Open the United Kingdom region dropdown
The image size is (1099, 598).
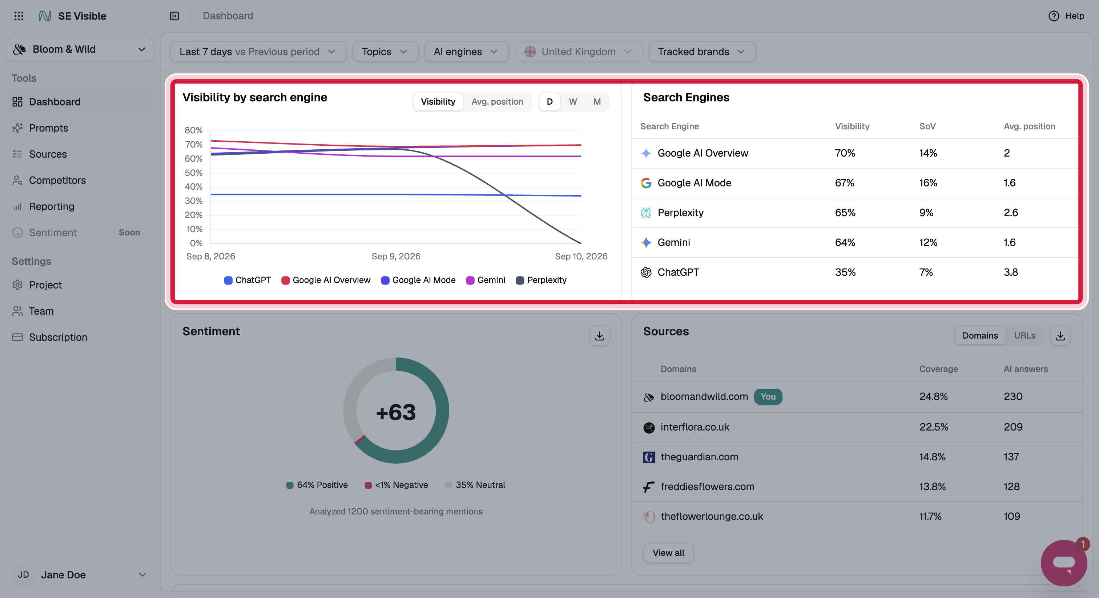pos(579,52)
